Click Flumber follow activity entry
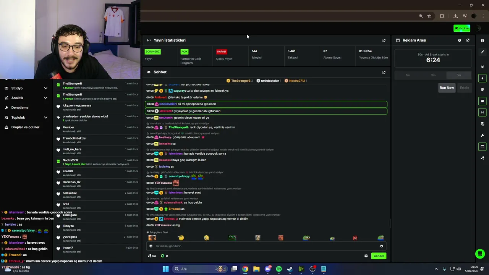The image size is (489, 275). click(97, 129)
